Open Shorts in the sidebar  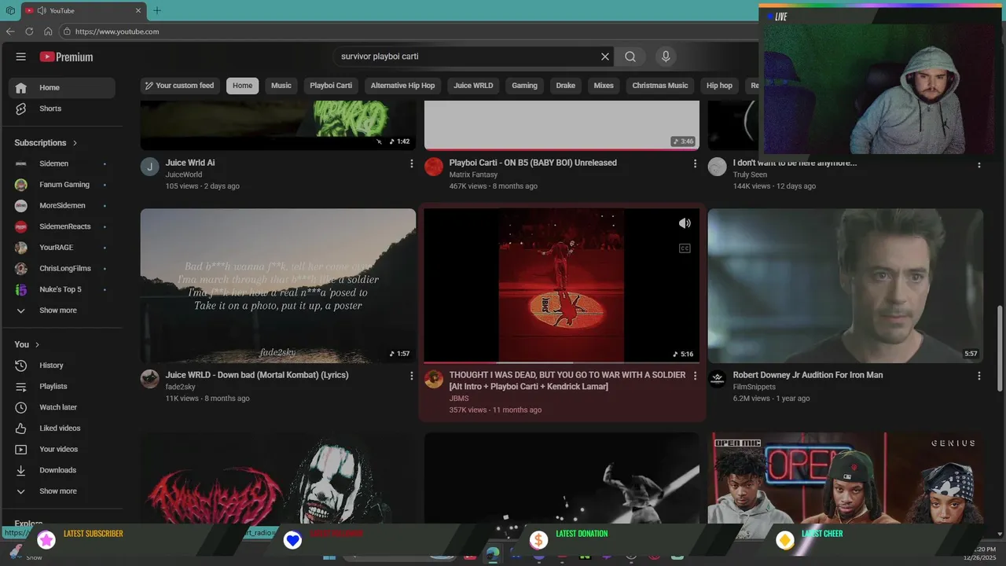62,108
